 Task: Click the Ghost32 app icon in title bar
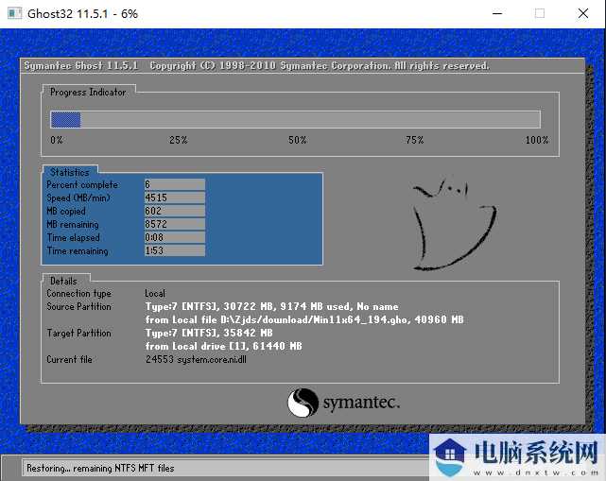pyautogui.click(x=15, y=14)
